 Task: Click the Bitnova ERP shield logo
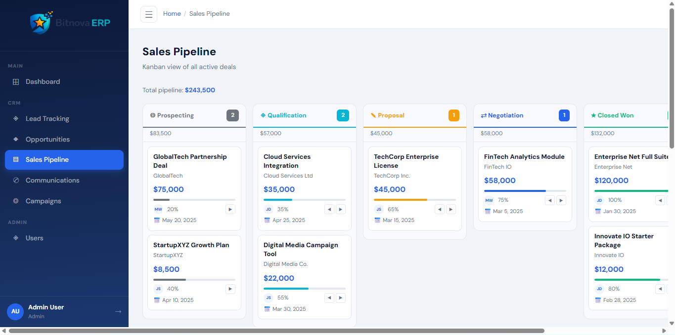pos(40,23)
